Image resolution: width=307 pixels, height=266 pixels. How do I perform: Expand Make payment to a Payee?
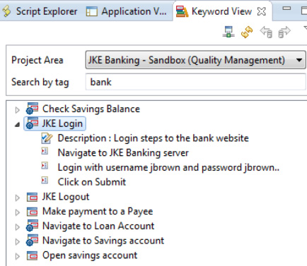click(17, 212)
